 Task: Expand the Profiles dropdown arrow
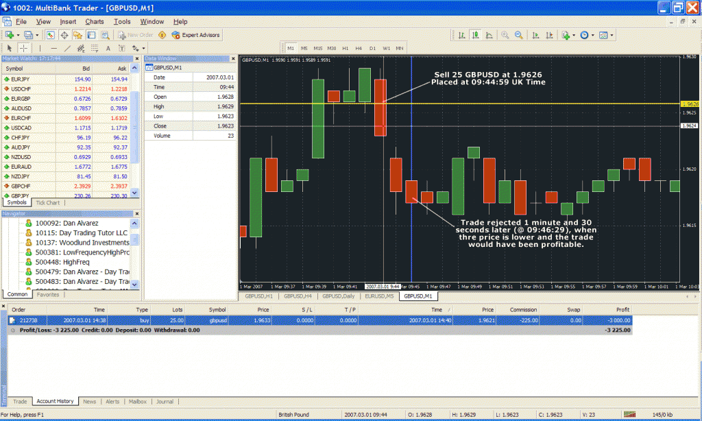click(x=37, y=35)
